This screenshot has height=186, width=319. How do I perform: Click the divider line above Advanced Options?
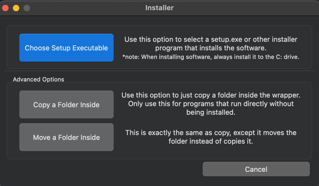(159, 71)
